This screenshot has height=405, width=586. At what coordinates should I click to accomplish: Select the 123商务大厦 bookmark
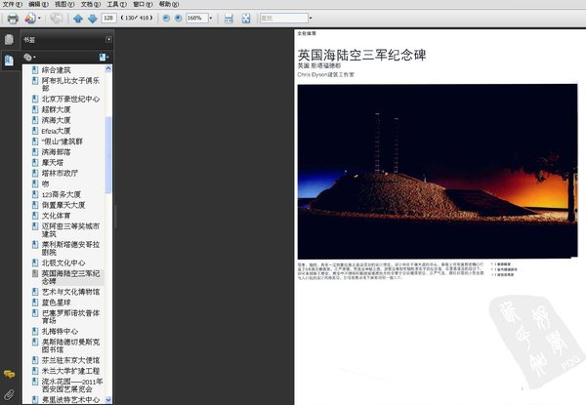(x=62, y=194)
